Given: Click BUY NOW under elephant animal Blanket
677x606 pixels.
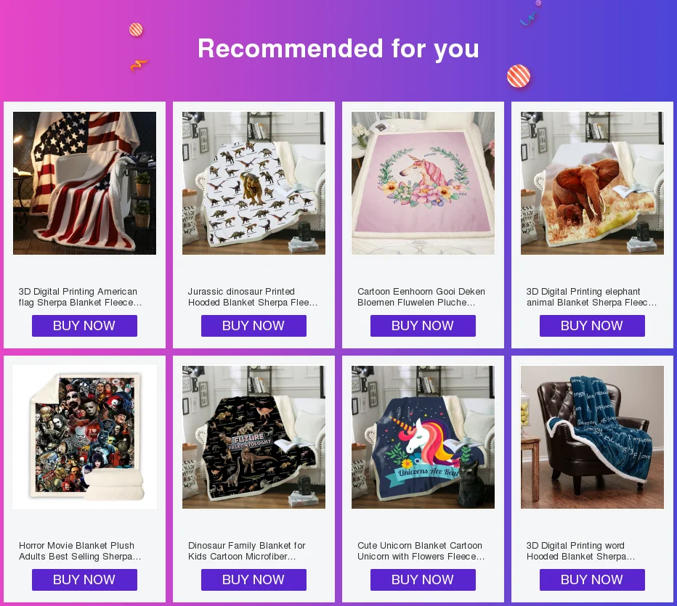Looking at the screenshot, I should [x=593, y=326].
